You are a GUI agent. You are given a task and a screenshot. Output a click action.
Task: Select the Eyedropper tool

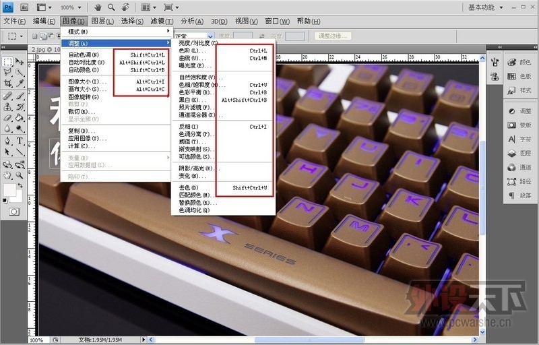(20, 83)
